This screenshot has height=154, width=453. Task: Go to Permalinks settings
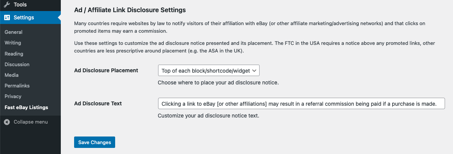(x=17, y=86)
